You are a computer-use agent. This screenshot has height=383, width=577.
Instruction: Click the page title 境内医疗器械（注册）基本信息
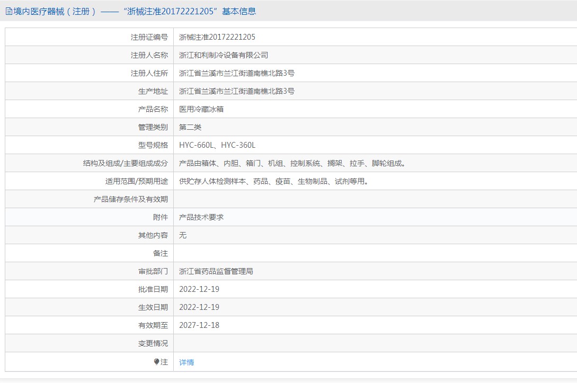[x=131, y=12]
